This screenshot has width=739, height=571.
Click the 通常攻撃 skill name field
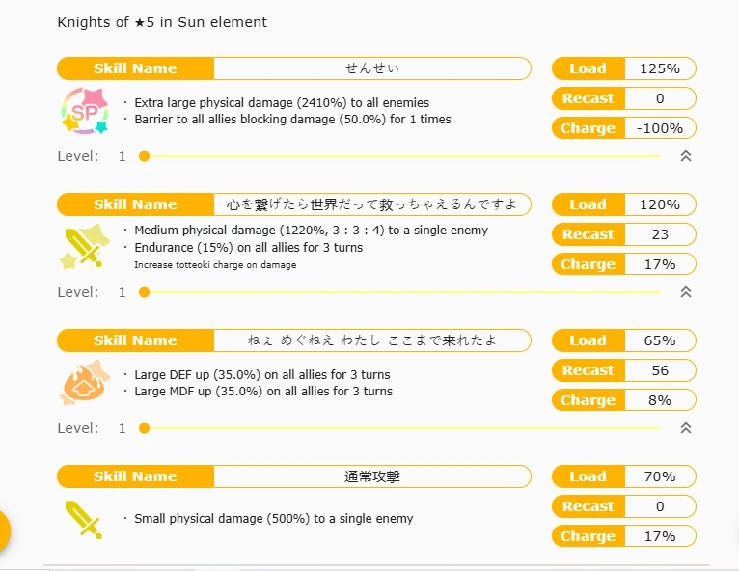(x=371, y=476)
